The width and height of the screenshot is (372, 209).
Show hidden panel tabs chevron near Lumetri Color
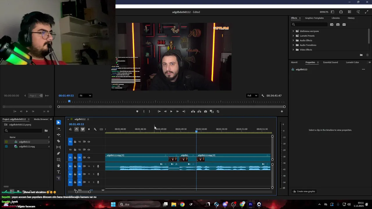tap(369, 62)
